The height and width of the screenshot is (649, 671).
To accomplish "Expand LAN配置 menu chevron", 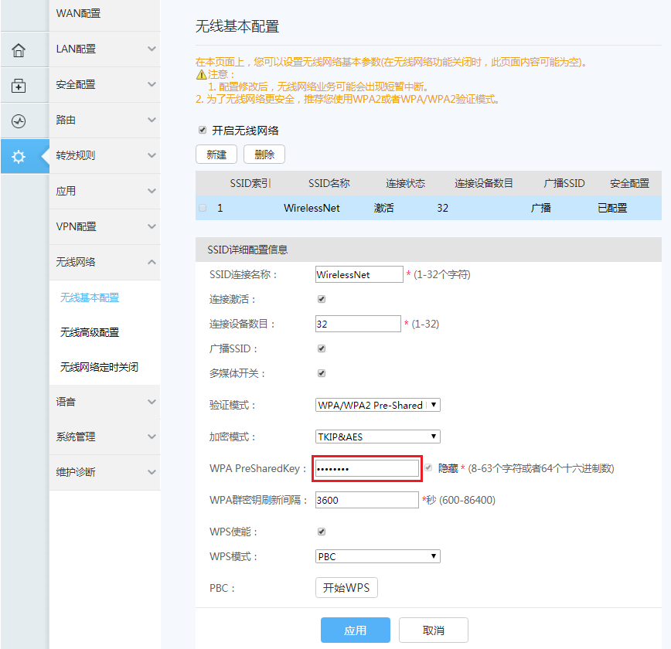I will click(152, 49).
